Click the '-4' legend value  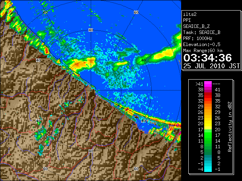coord(200,169)
